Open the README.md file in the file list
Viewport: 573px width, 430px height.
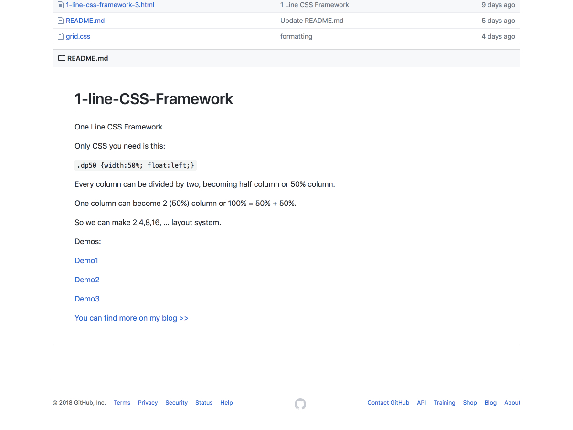[x=85, y=21]
